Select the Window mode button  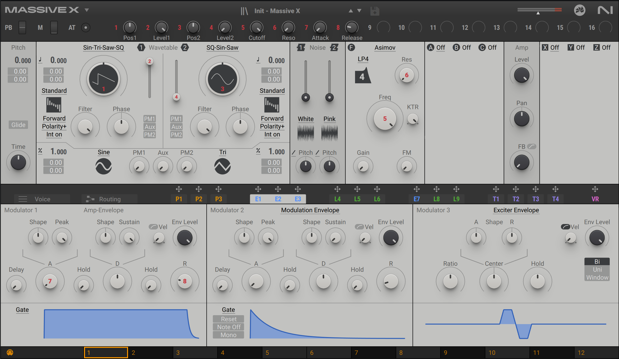point(597,277)
